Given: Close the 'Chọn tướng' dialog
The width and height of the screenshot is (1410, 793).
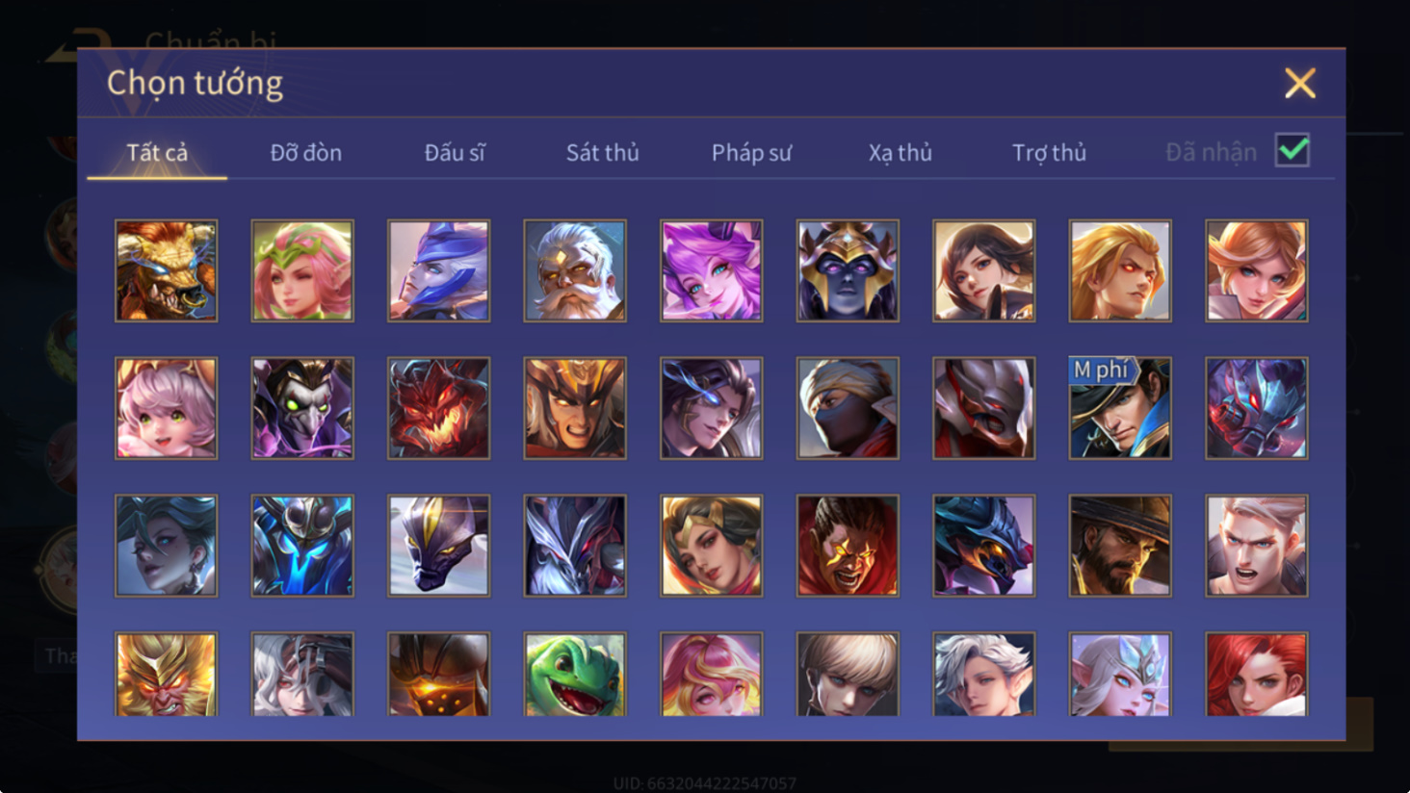Looking at the screenshot, I should 1299,84.
